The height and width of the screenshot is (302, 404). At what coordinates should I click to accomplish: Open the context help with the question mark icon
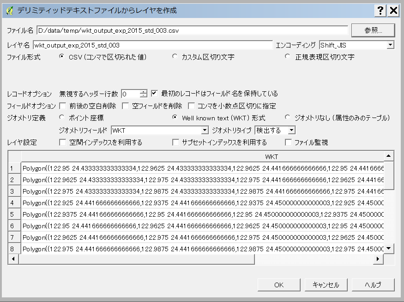[380, 9]
